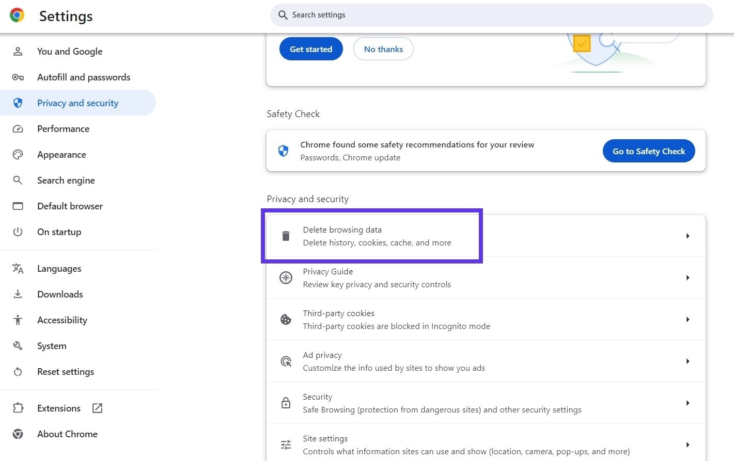Click the Chrome icon for About Chrome

point(18,434)
